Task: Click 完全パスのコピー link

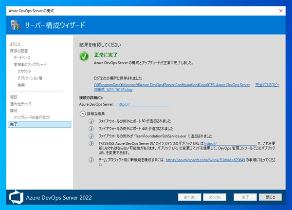Action: (x=267, y=85)
